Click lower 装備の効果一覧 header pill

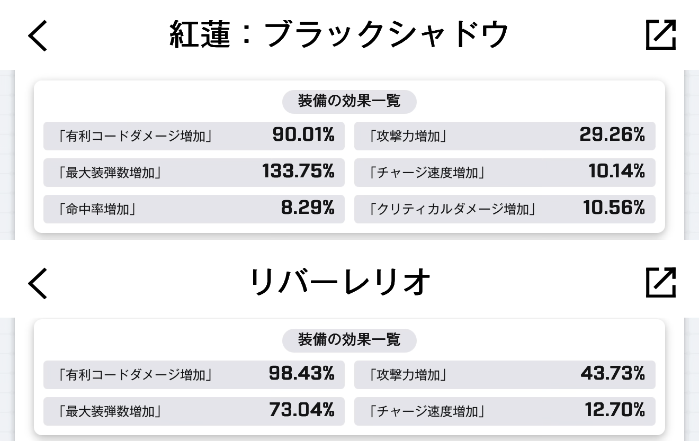pos(349,340)
